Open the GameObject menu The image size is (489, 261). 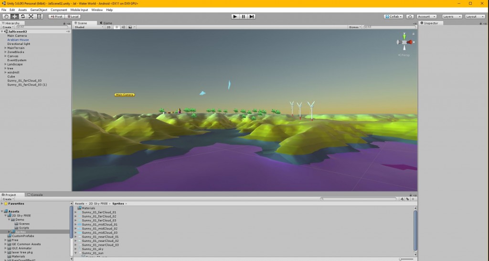tap(39, 10)
